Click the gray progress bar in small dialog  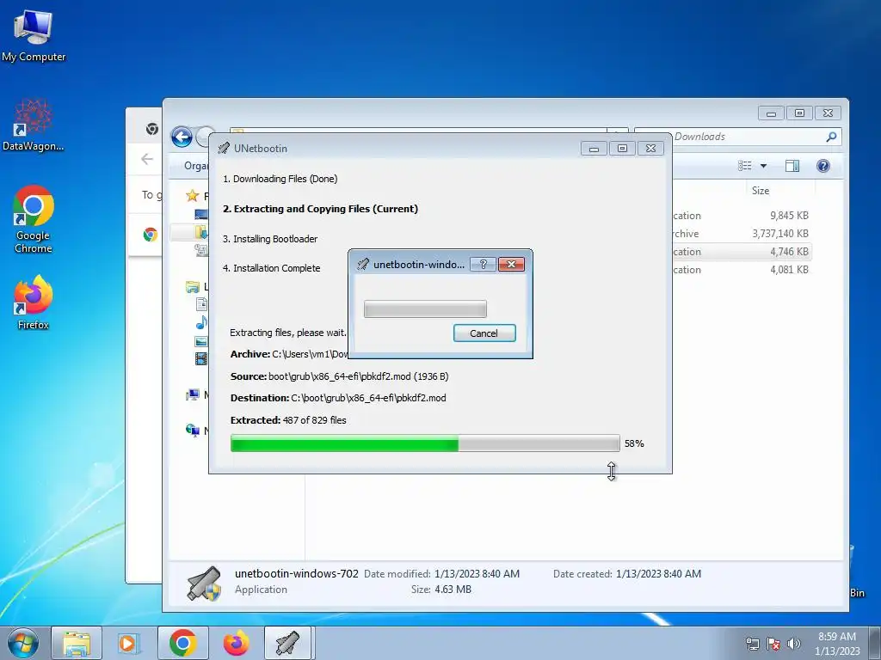tap(425, 309)
